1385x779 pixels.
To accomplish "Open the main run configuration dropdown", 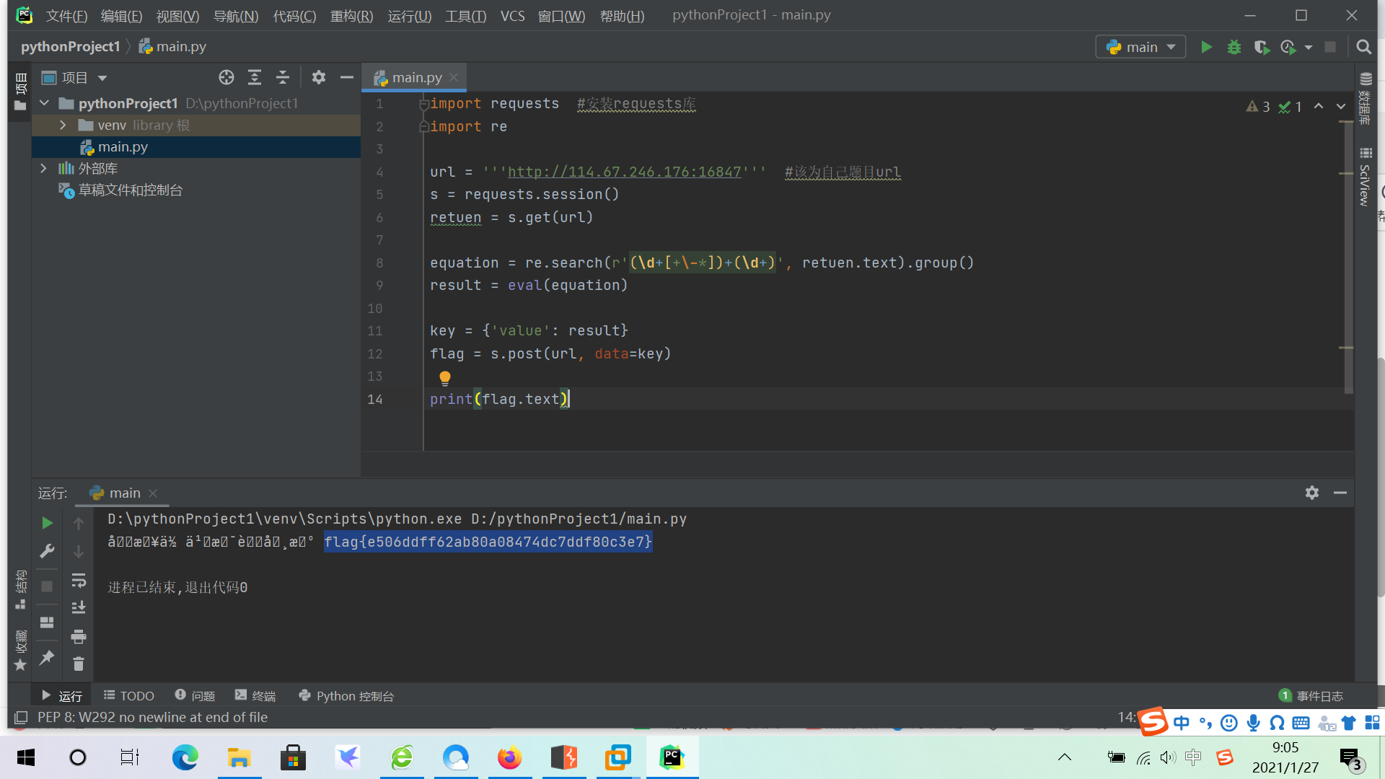I will (x=1141, y=47).
